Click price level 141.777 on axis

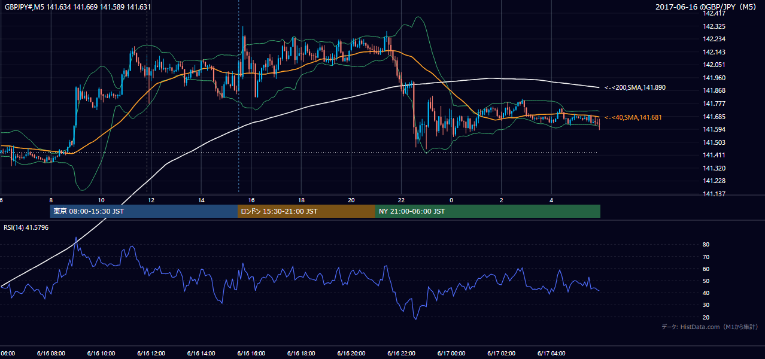pos(714,104)
